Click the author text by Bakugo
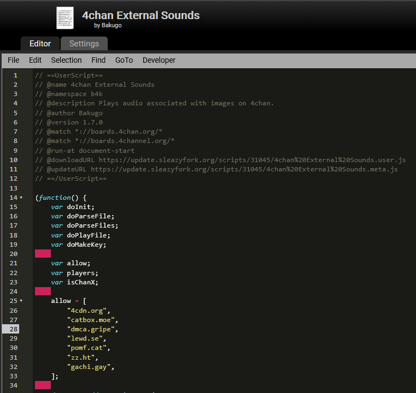The image size is (416, 393). click(108, 26)
